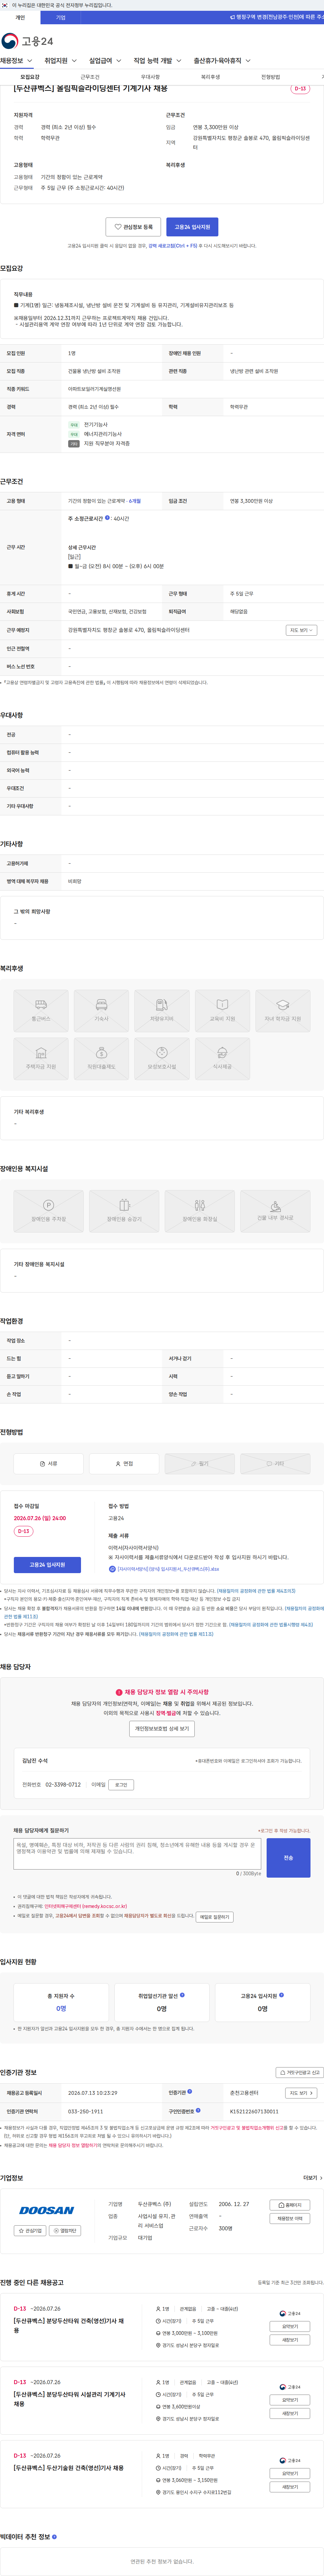Click the heart icon in 관심정보 등록
Screen dimensions: 324x2576
pos(118,227)
